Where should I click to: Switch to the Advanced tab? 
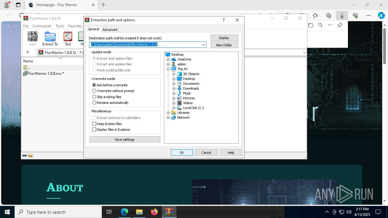pyautogui.click(x=110, y=30)
